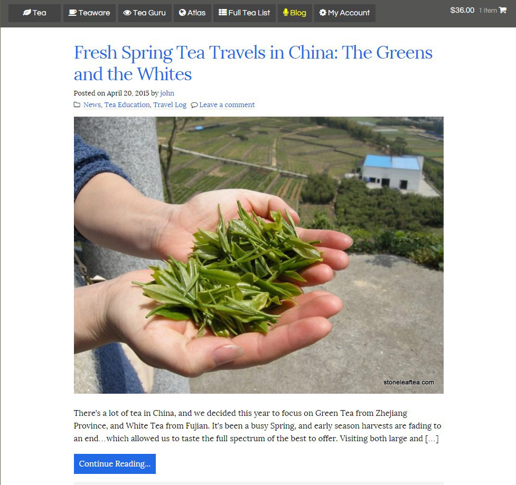
Task: Click the gear icon beside My Account
Action: point(323,13)
